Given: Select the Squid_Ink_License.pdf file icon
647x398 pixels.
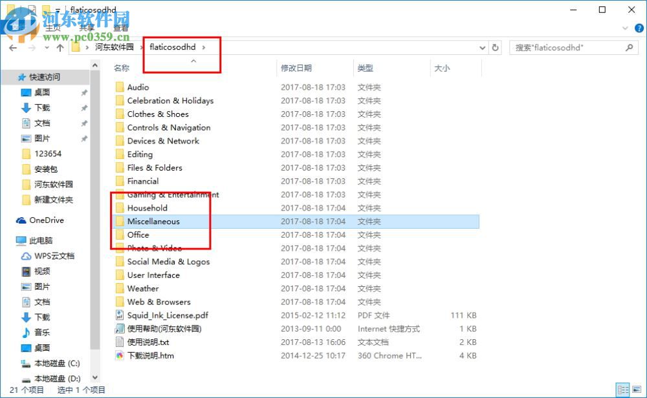Looking at the screenshot, I should pyautogui.click(x=120, y=315).
